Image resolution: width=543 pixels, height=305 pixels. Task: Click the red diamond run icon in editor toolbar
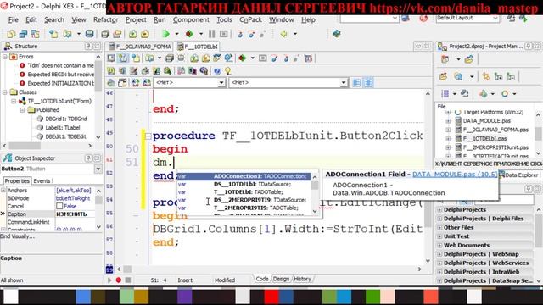coord(243,58)
